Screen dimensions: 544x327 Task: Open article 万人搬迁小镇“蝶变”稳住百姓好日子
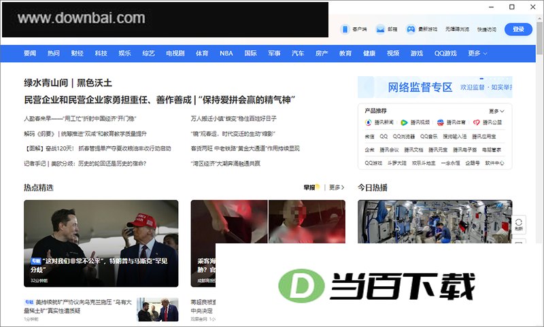(x=233, y=118)
